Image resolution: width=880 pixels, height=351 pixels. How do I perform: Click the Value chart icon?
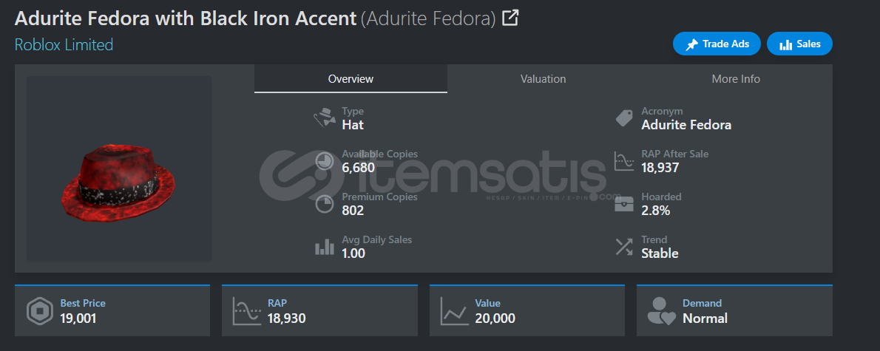tap(453, 311)
